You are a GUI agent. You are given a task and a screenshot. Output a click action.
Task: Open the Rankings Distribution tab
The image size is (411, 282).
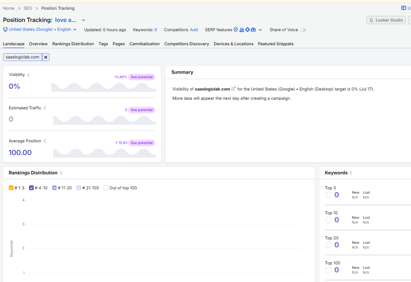[x=73, y=44]
